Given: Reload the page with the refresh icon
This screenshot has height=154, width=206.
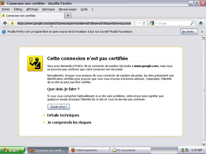Looking at the screenshot, I should coord(144,23).
